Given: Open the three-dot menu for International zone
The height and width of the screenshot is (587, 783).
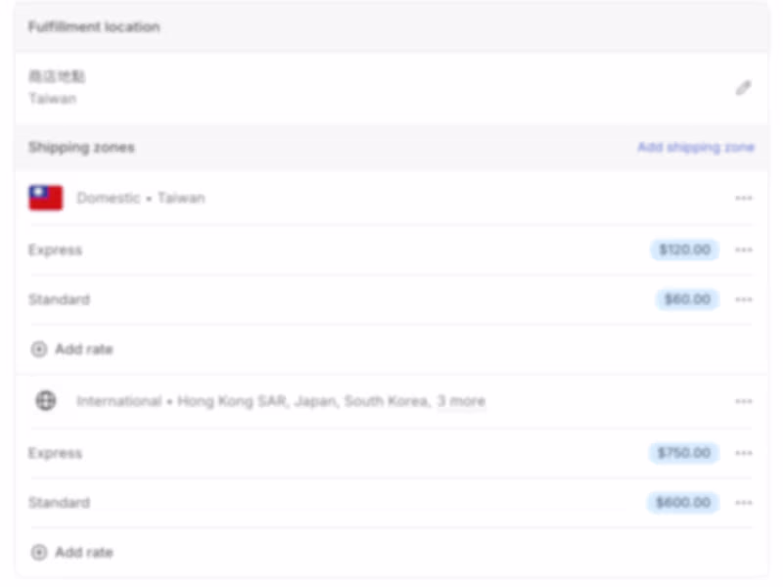Looking at the screenshot, I should pyautogui.click(x=744, y=401).
